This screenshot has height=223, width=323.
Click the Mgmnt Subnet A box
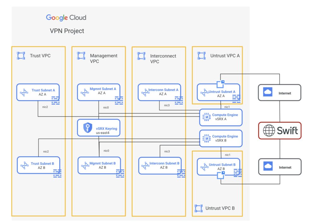pos(98,91)
